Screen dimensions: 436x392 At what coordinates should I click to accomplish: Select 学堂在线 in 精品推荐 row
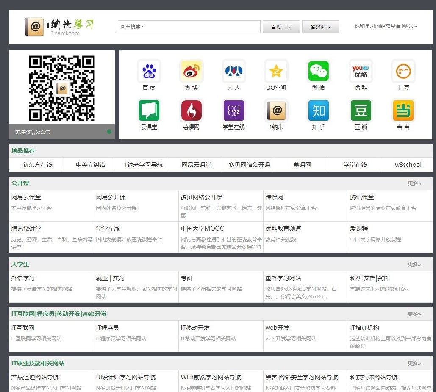pyautogui.click(x=355, y=165)
